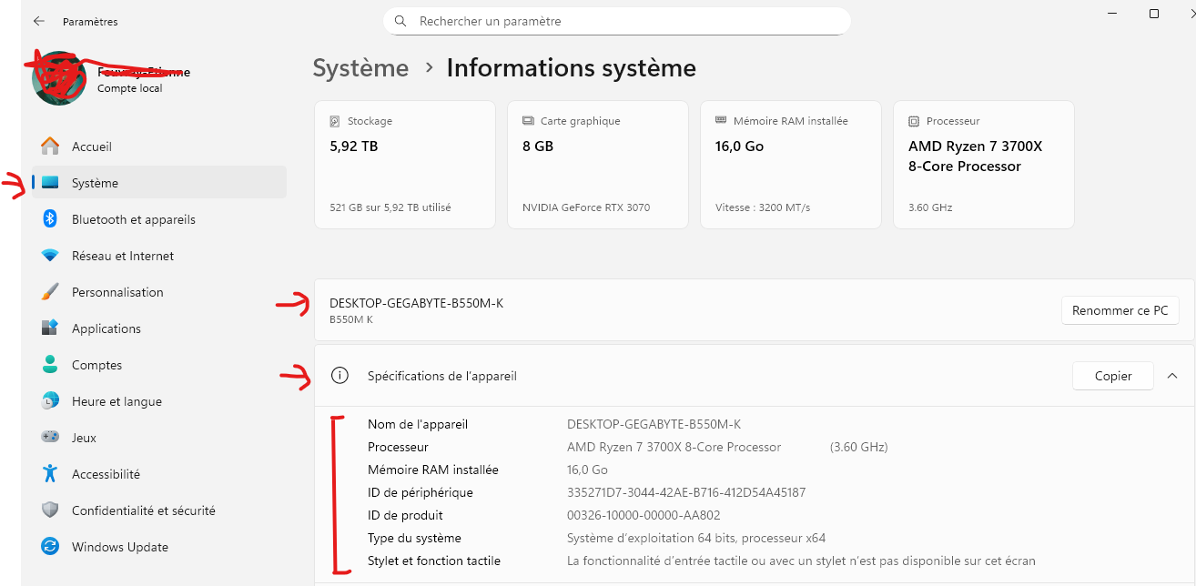Screen dimensions: 1196x586
Task: Maximize the Paramètres window
Action: [1154, 14]
